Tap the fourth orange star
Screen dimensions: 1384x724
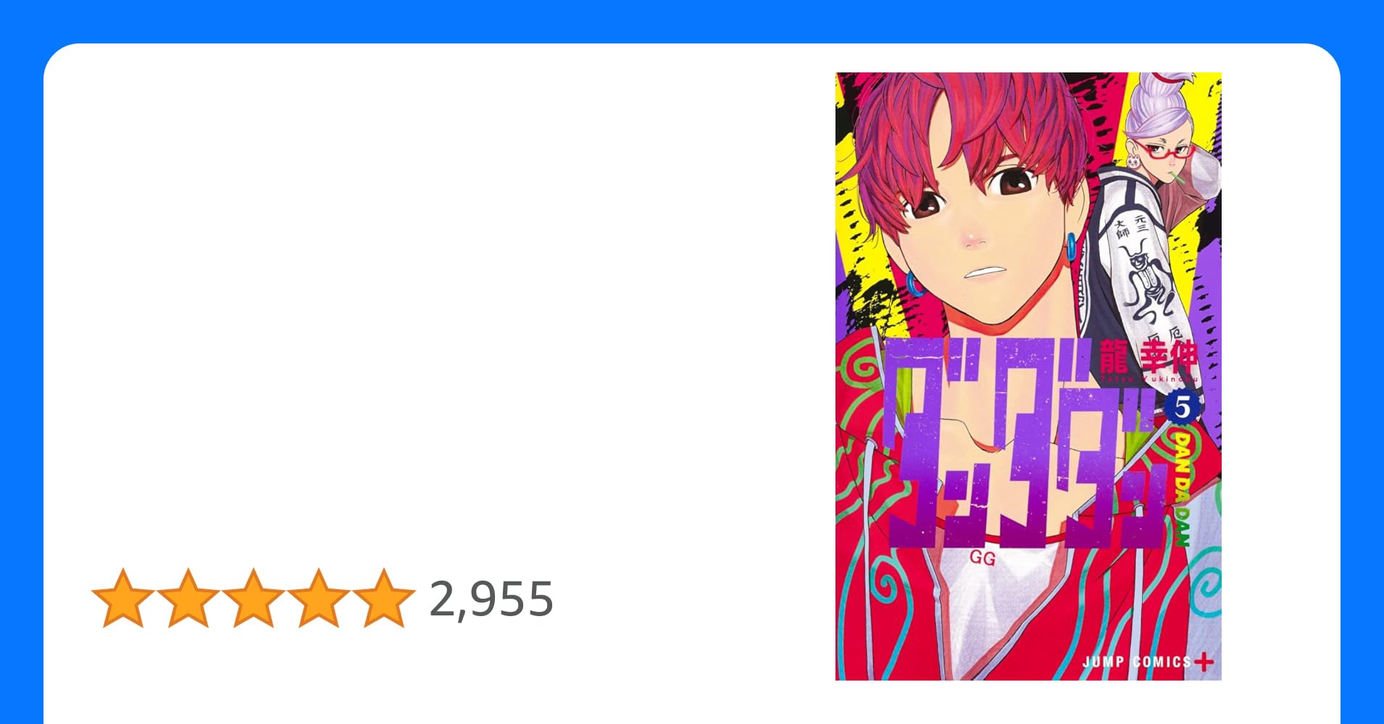319,598
